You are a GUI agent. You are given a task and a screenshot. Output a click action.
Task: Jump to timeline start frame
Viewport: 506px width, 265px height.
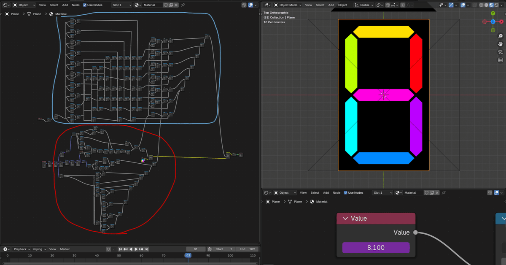point(121,249)
